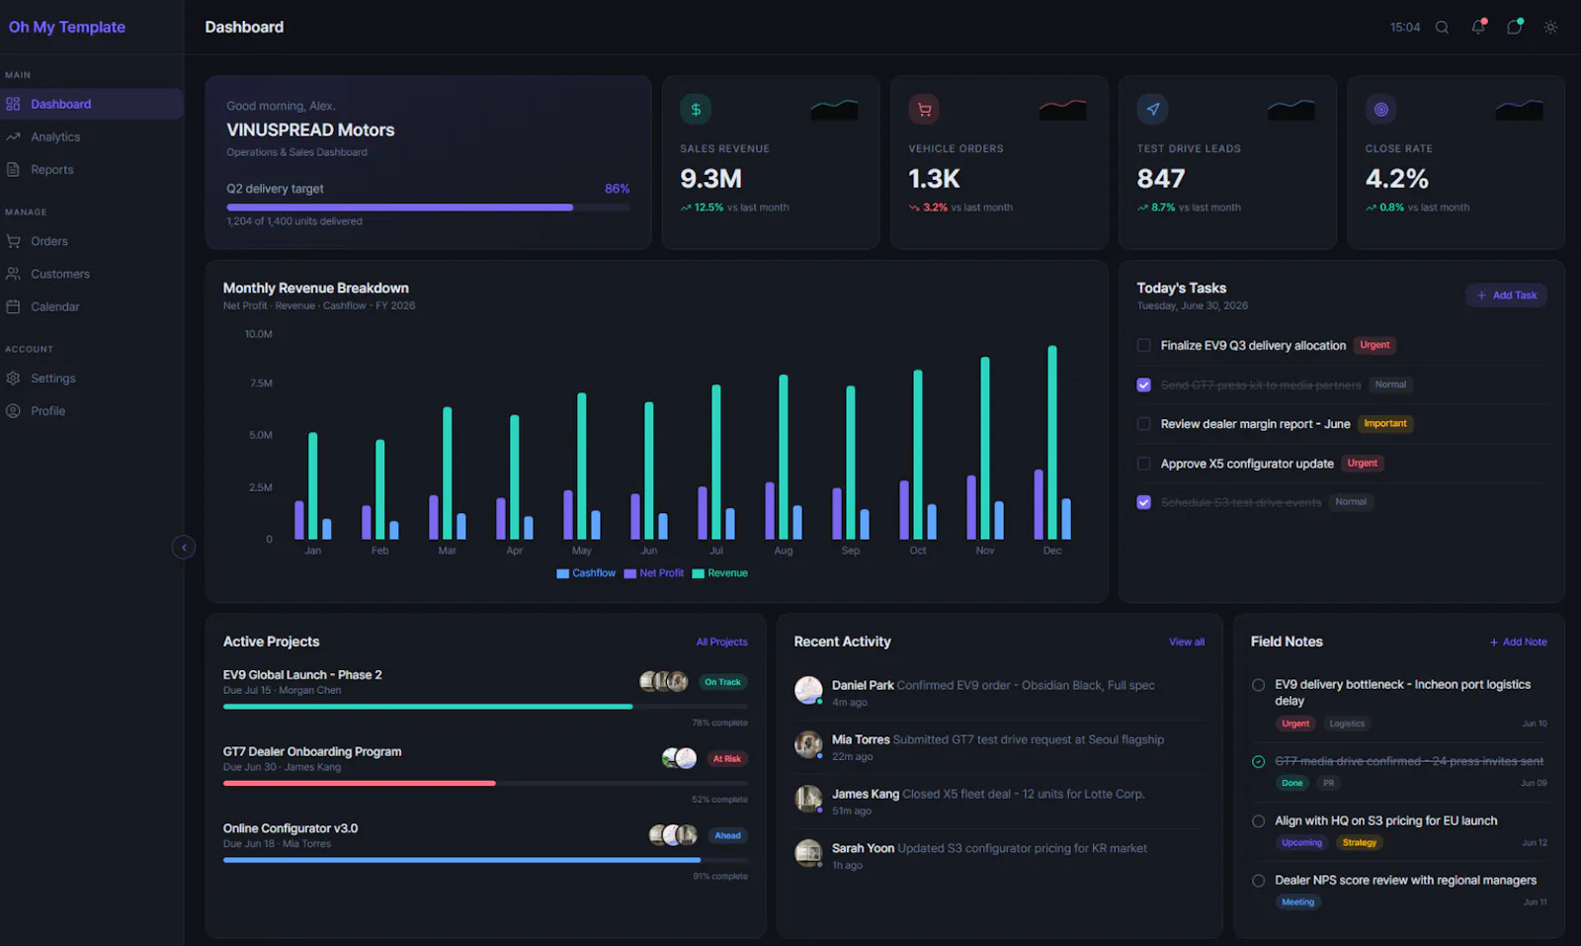Click the Q2 delivery target progress bar
This screenshot has width=1581, height=946.
tap(428, 208)
